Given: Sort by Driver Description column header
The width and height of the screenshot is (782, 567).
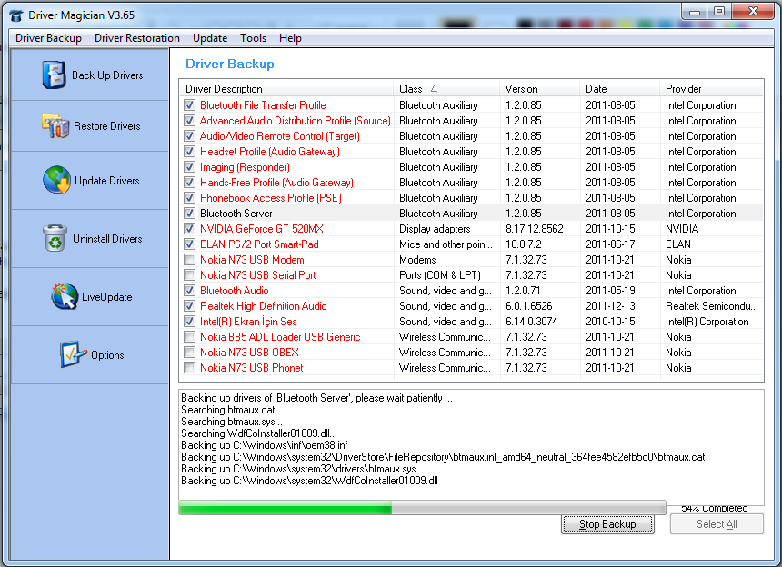Looking at the screenshot, I should [286, 89].
